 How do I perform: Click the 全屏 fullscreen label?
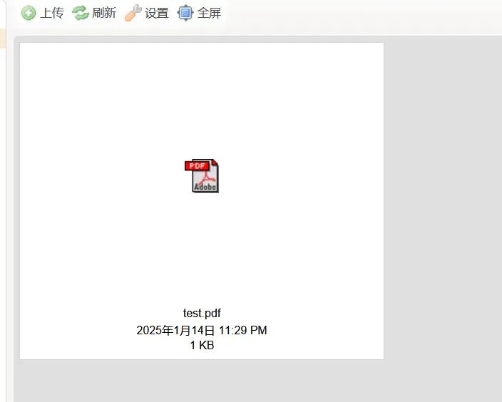coord(209,13)
